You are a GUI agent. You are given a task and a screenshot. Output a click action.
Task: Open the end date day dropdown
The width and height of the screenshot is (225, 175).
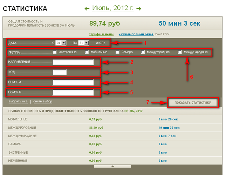(83, 43)
